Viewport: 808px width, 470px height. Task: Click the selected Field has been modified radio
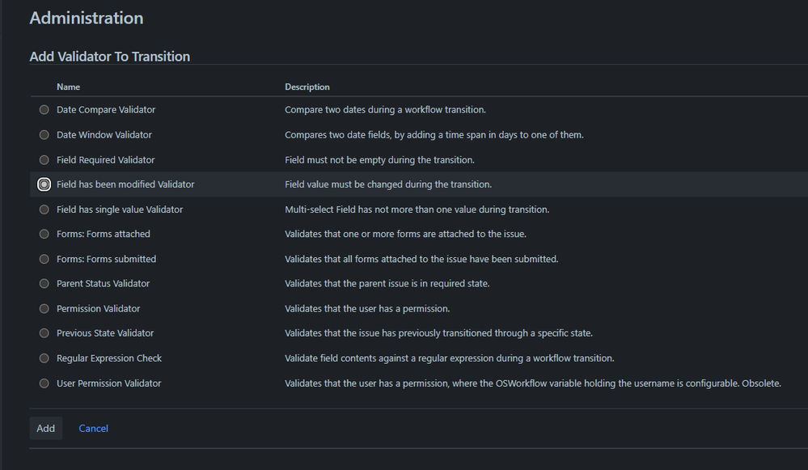point(44,184)
